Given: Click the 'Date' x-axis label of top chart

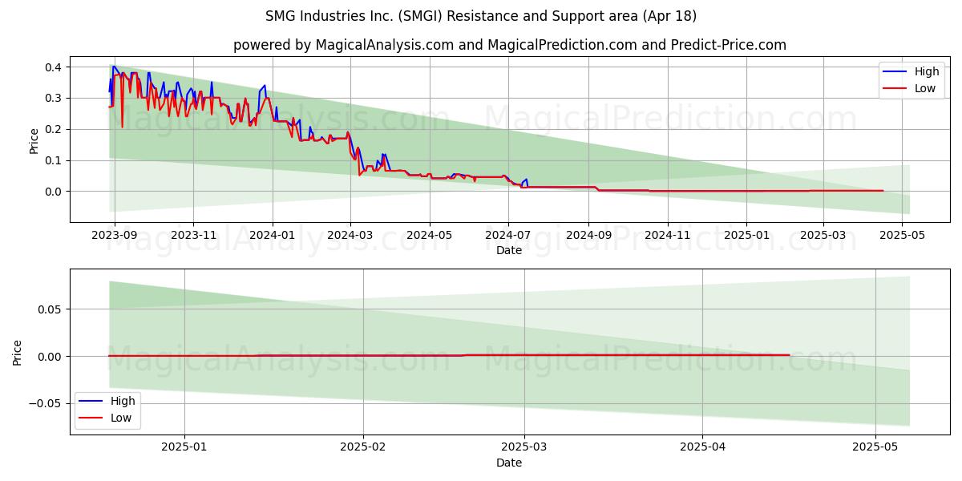Looking at the screenshot, I should [509, 251].
